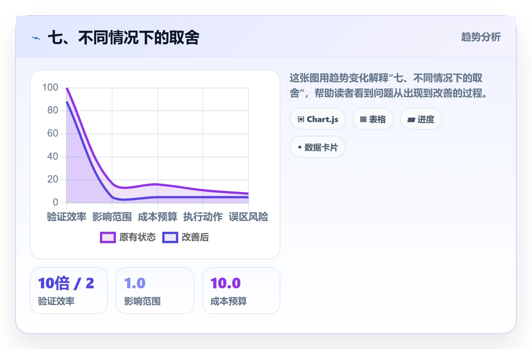
Task: Click the grid icon in 表格 tag
Action: coord(363,119)
